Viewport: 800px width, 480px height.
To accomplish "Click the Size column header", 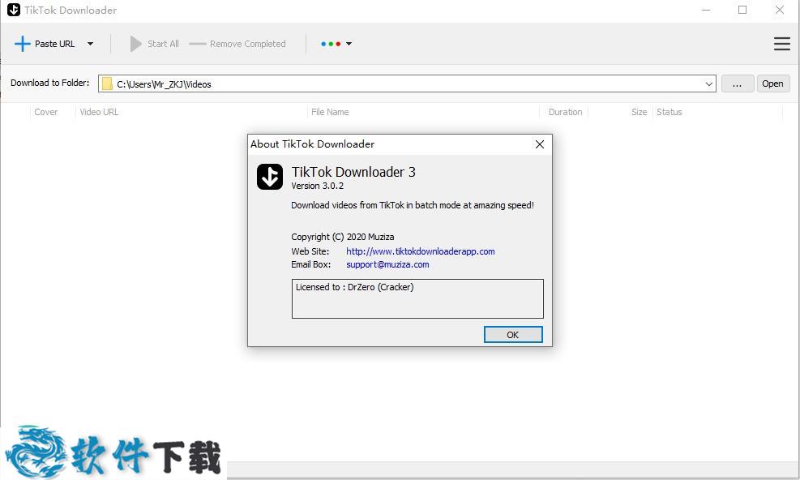I will pyautogui.click(x=639, y=112).
